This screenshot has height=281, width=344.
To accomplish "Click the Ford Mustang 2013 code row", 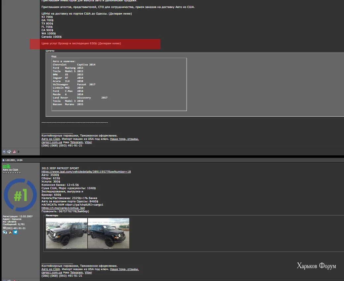I will (x=68, y=68).
